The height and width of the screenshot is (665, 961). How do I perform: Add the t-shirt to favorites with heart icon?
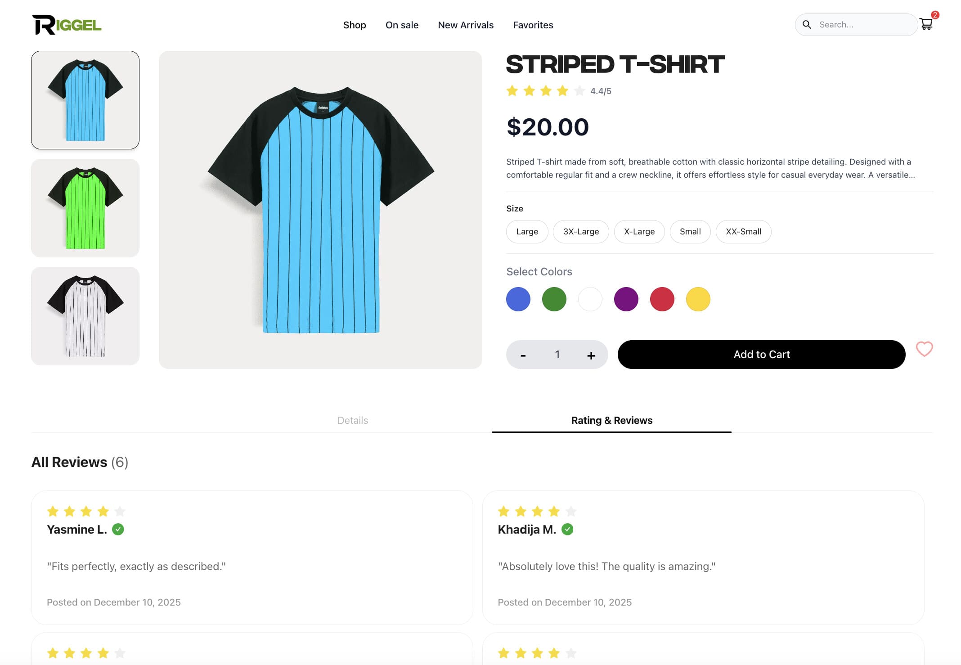coord(925,349)
